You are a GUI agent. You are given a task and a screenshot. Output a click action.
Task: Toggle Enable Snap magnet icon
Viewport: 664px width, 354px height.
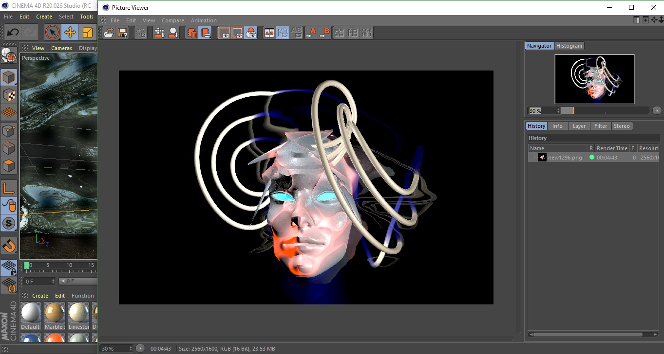[x=9, y=246]
